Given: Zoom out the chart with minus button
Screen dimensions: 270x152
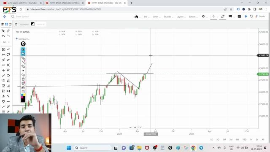Looking at the screenshot, I should coord(130,128).
